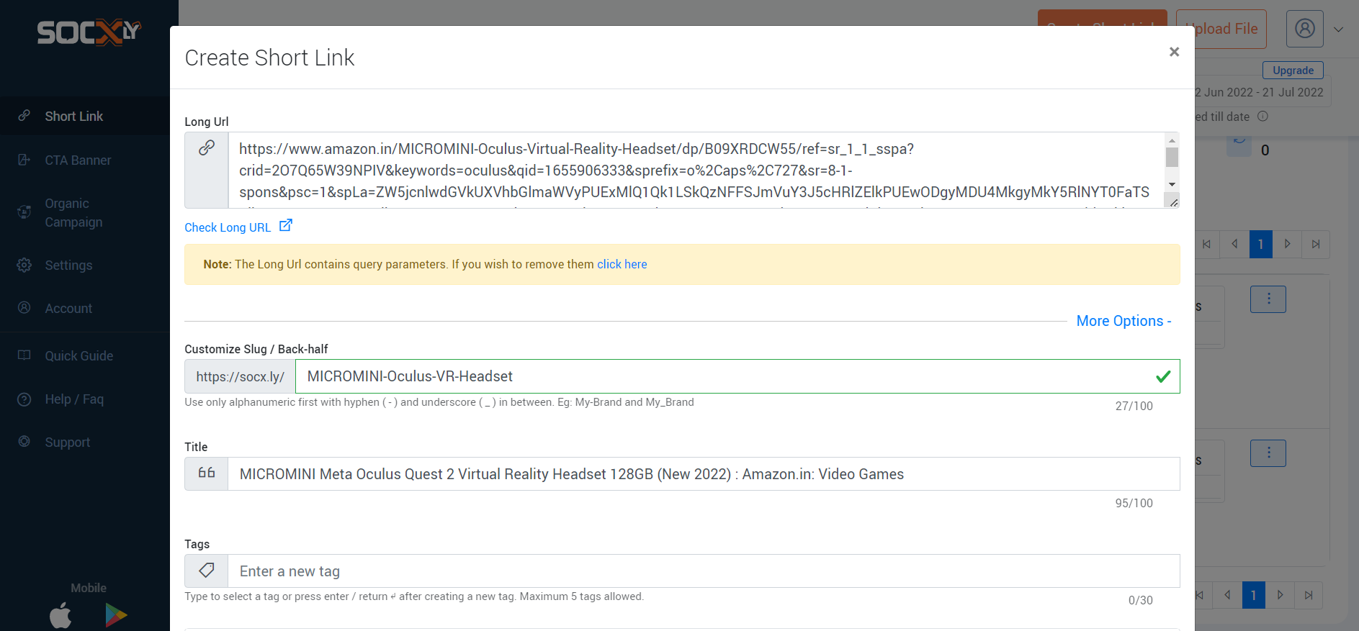Click the green slug validation checkmark

pyautogui.click(x=1163, y=376)
